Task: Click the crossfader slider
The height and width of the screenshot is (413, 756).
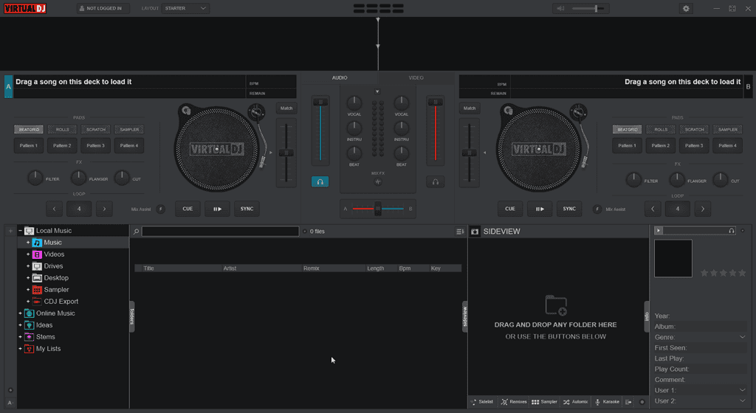Action: coord(378,209)
